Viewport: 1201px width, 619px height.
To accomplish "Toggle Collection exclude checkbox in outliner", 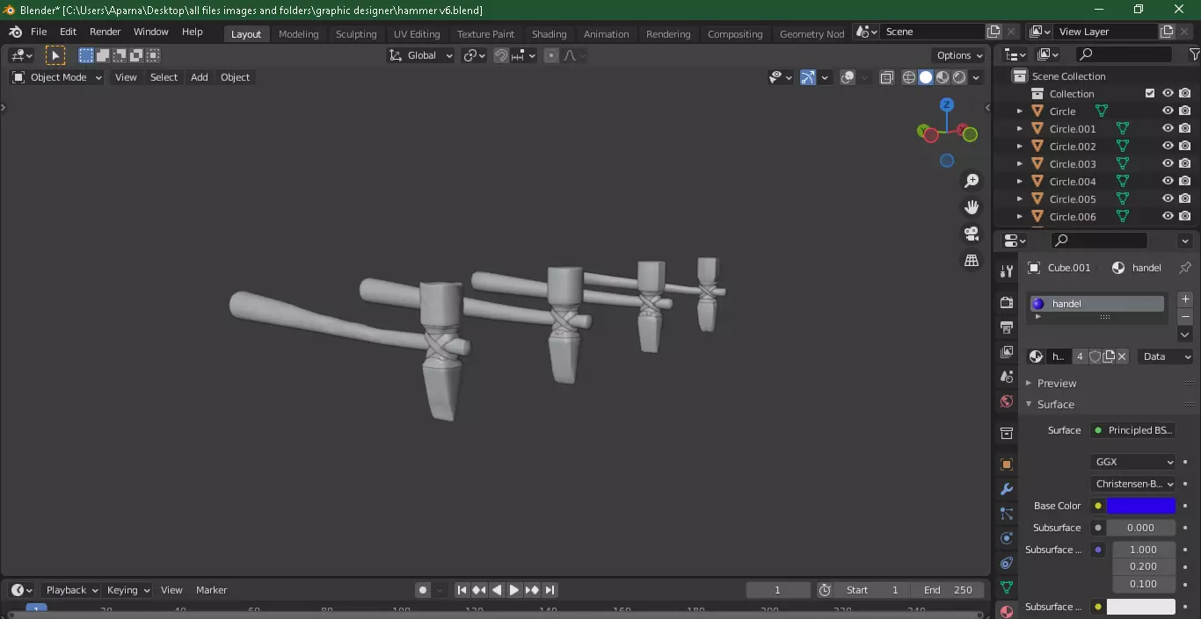I will tap(1150, 93).
